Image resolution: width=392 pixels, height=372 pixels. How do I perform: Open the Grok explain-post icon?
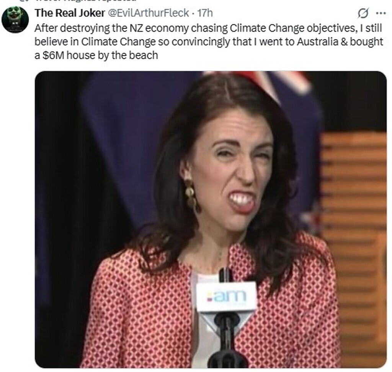[363, 13]
